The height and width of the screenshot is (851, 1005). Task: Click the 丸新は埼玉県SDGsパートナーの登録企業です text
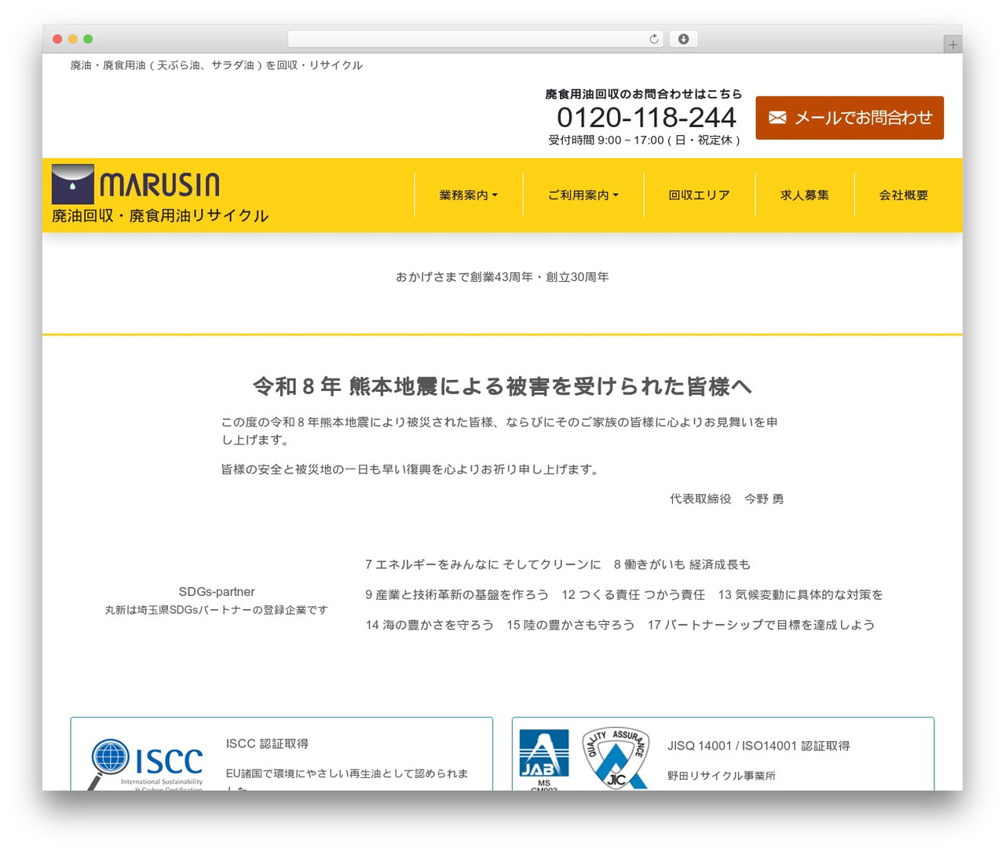click(217, 610)
